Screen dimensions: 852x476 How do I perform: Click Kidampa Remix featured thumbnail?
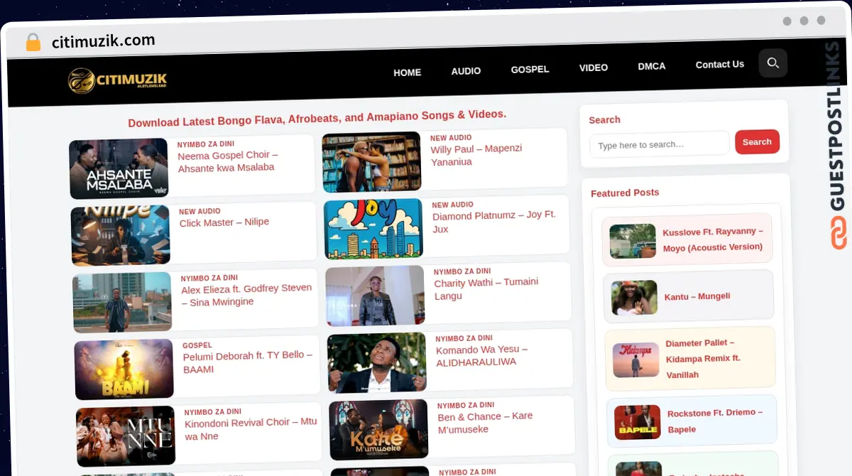[635, 359]
